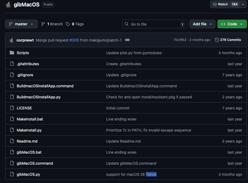Open commit hash 70cf952
248x183 pixels.
click(180, 40)
